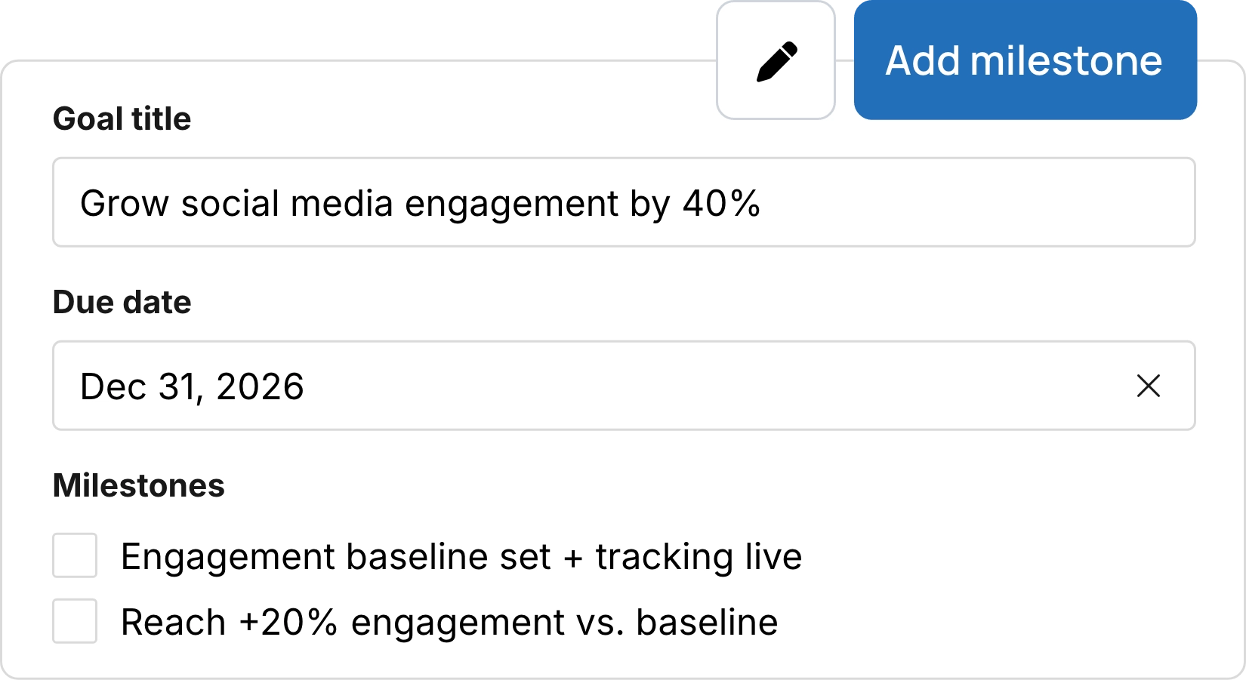1246x680 pixels.
Task: Click the pencil edit icon
Action: tap(776, 61)
